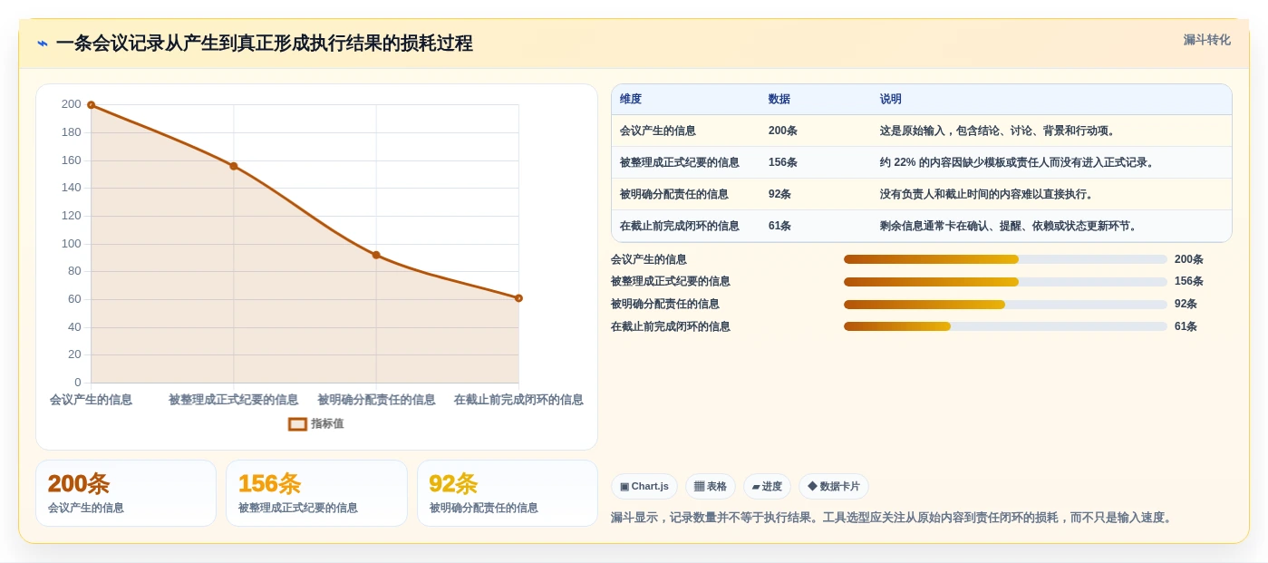Click the 在截止前完成闭环的信息 progress bar
This screenshot has height=563, width=1268.
pyautogui.click(x=1005, y=326)
